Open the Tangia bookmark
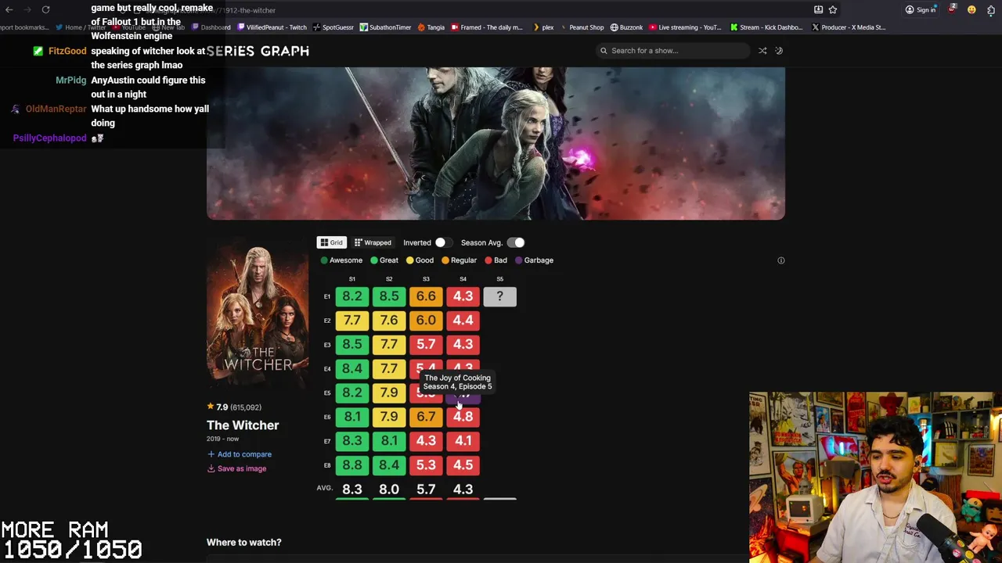1002x563 pixels. pos(431,27)
